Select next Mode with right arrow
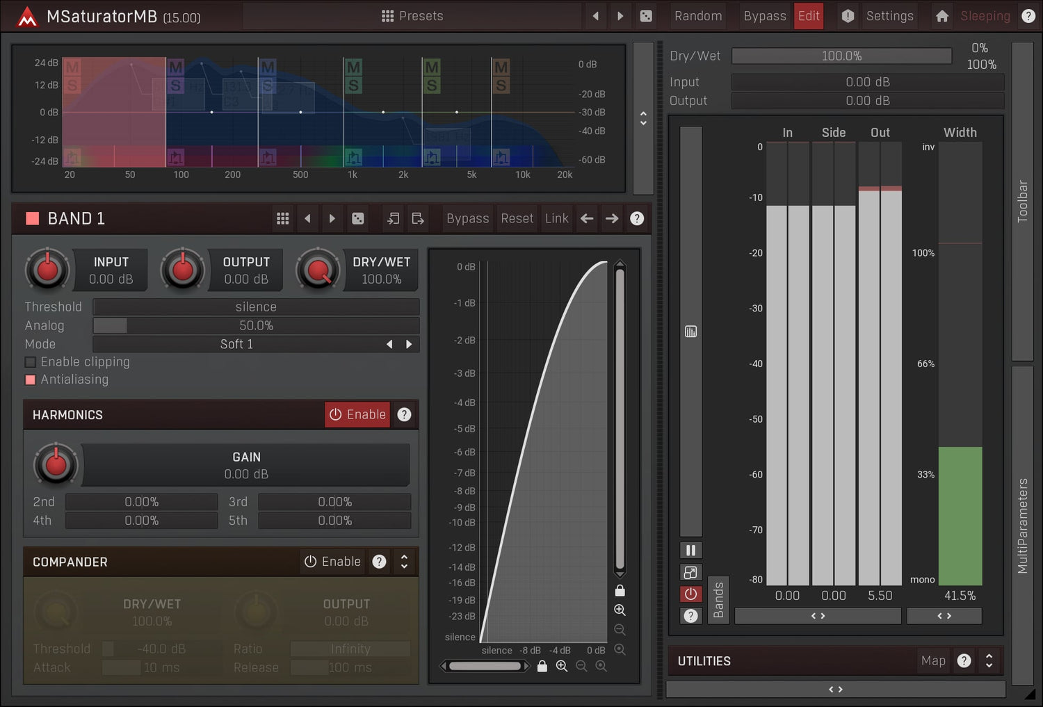This screenshot has width=1043, height=707. (x=409, y=344)
